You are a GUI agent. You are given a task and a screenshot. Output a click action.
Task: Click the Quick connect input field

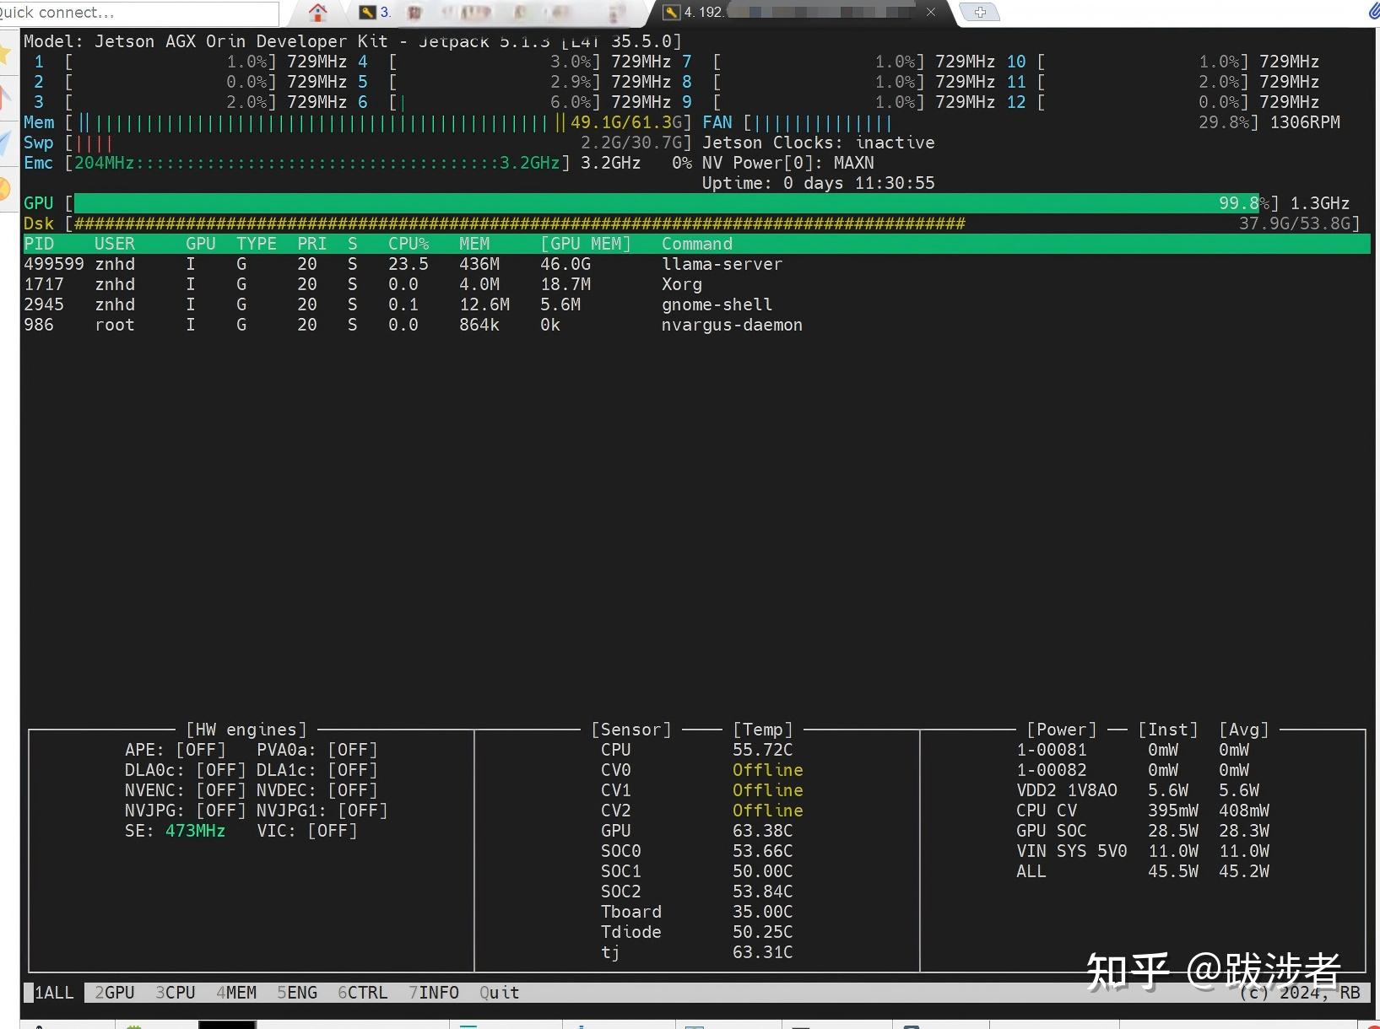coord(139,13)
